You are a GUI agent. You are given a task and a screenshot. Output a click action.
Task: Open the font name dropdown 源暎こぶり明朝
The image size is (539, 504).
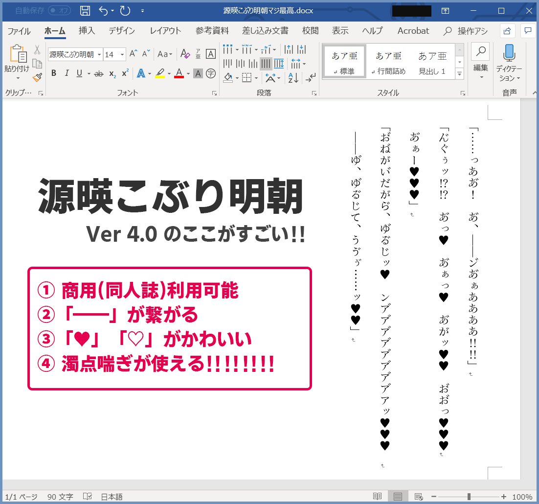[x=100, y=54]
